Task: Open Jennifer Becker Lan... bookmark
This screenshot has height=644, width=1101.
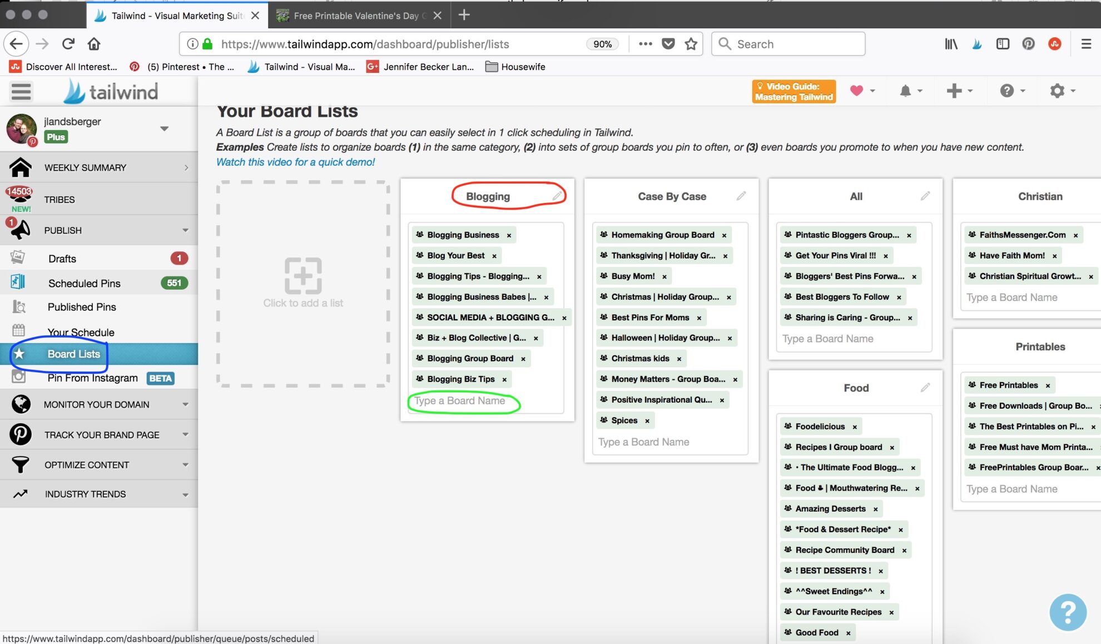Action: [420, 67]
